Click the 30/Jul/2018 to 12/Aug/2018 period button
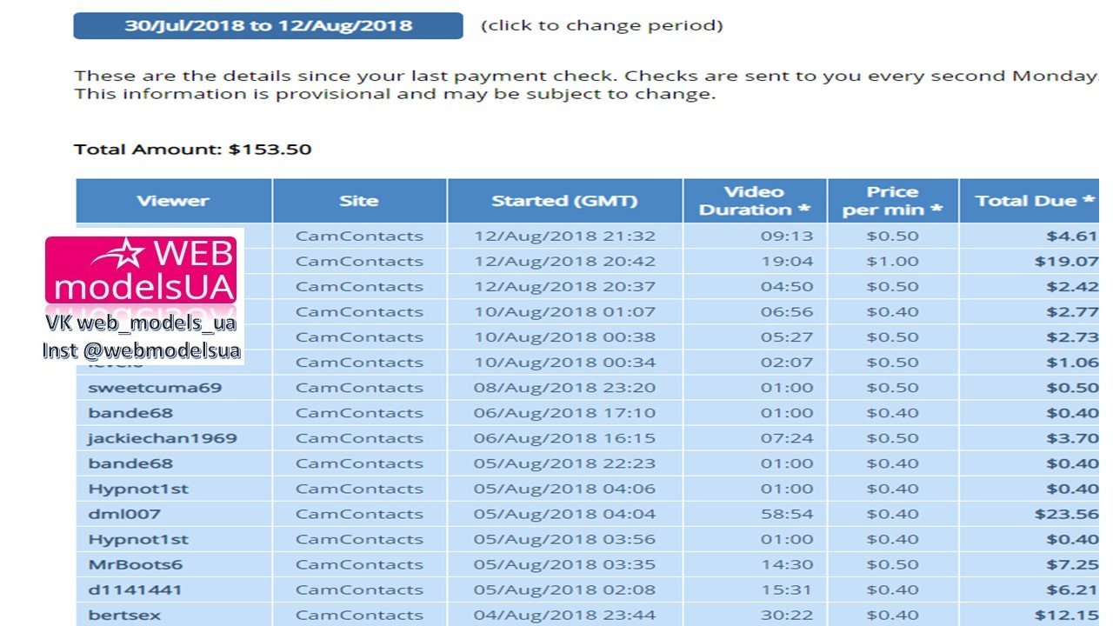The width and height of the screenshot is (1113, 626). click(x=268, y=25)
